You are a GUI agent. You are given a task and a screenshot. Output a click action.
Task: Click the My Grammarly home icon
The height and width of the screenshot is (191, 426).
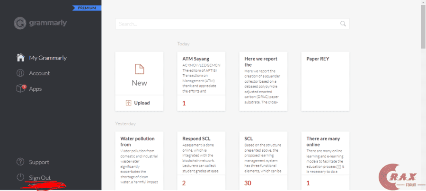coord(20,58)
